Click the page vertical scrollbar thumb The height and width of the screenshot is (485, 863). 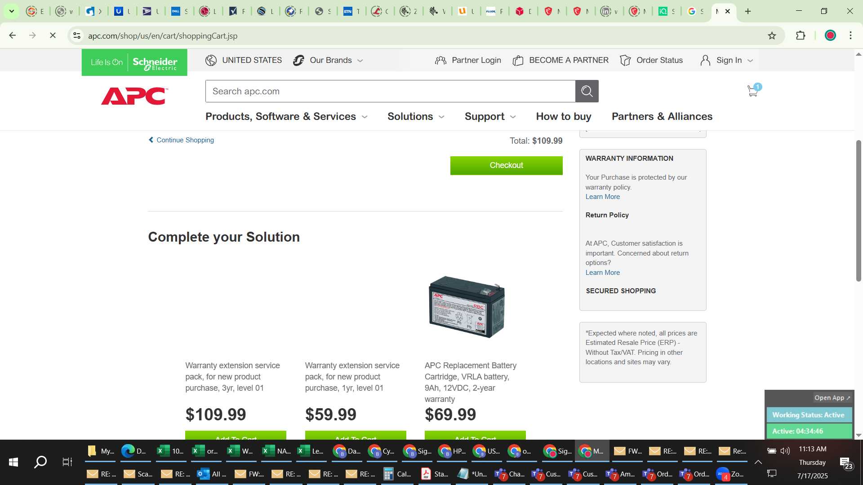pyautogui.click(x=859, y=211)
